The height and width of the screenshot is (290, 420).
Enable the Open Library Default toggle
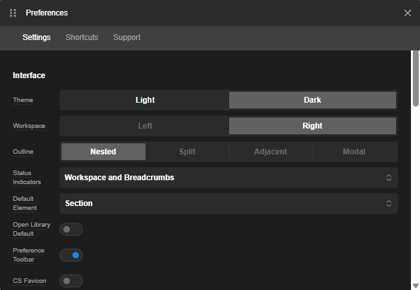point(71,229)
